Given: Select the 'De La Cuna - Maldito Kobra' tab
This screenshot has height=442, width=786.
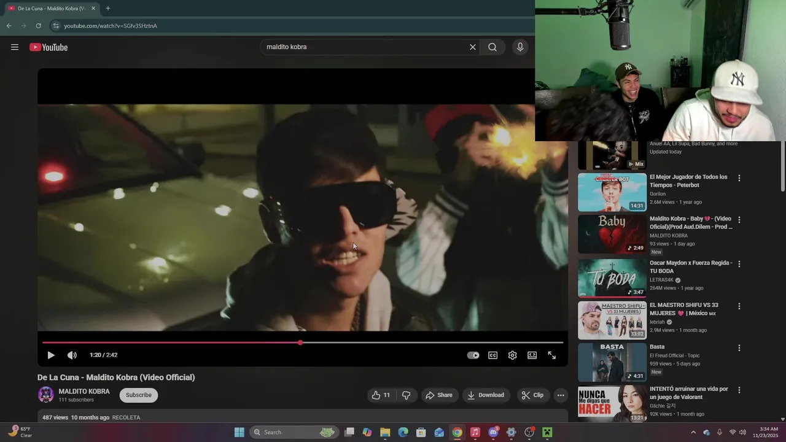Looking at the screenshot, I should click(x=50, y=9).
